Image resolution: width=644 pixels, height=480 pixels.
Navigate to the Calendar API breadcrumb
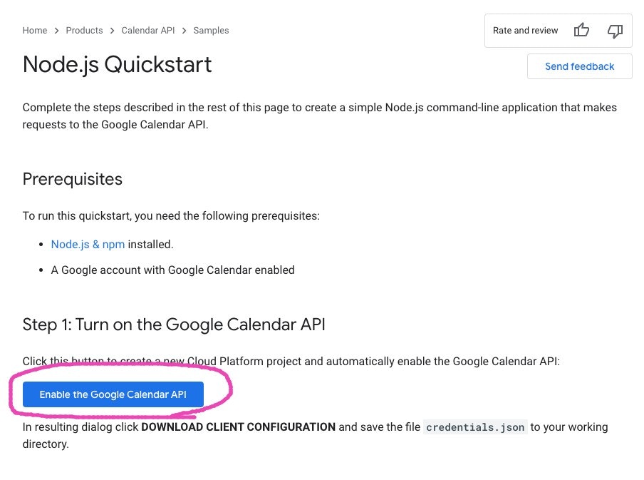148,31
